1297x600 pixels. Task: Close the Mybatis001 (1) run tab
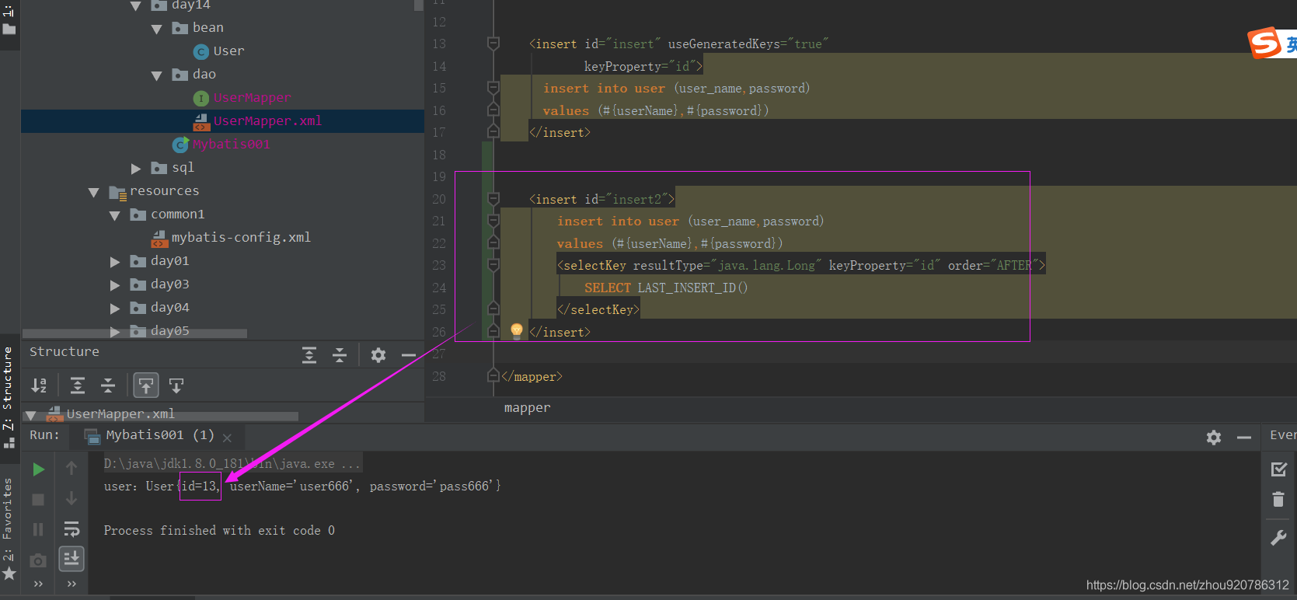coord(227,438)
